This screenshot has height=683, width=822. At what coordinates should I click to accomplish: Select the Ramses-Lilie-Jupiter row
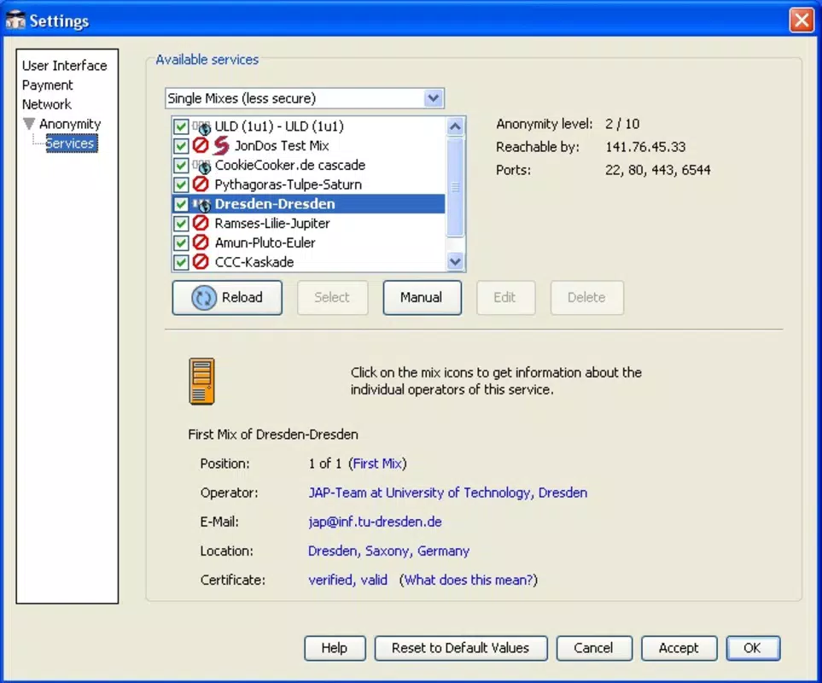pos(308,224)
